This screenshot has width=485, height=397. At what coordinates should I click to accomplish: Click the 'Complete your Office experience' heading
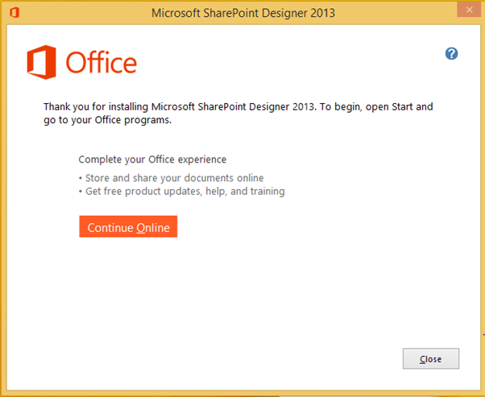152,159
